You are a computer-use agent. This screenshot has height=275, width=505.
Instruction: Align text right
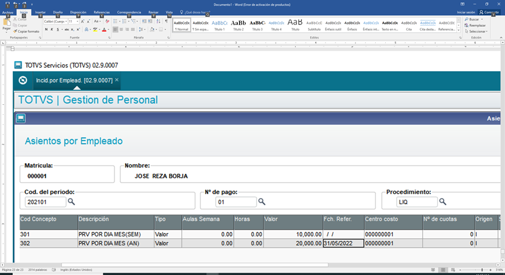[127, 30]
